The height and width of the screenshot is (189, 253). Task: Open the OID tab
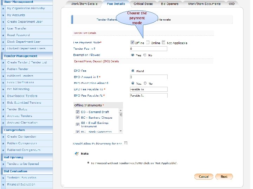pyautogui.click(x=232, y=4)
